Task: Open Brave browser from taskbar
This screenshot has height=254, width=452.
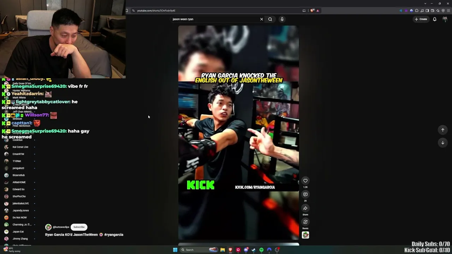Action: [x=230, y=250]
